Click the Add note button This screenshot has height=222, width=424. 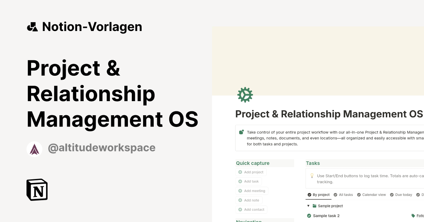[249, 200]
